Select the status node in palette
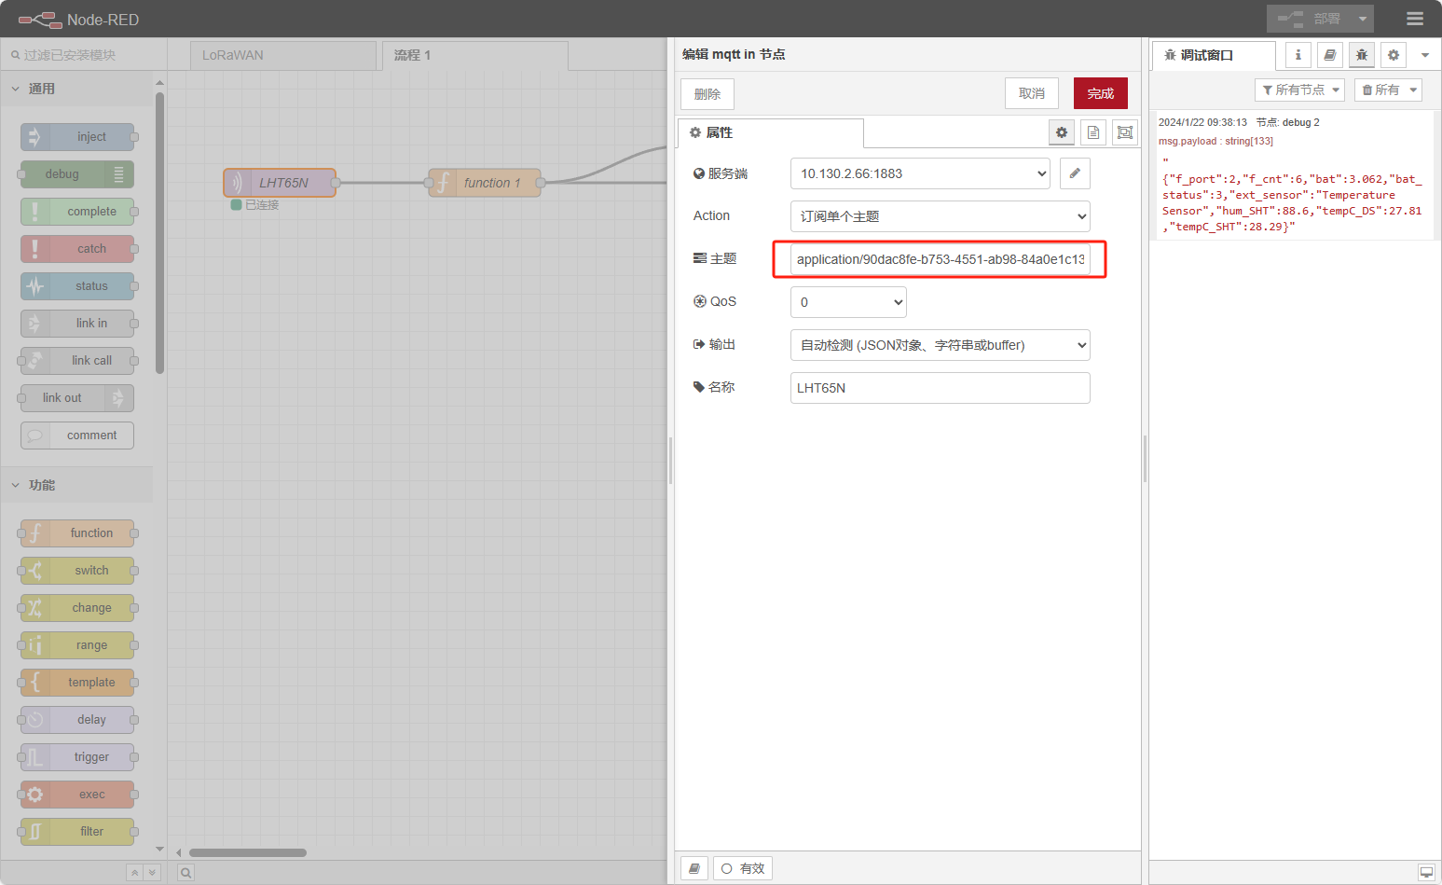The height and width of the screenshot is (885, 1442). pyautogui.click(x=77, y=286)
